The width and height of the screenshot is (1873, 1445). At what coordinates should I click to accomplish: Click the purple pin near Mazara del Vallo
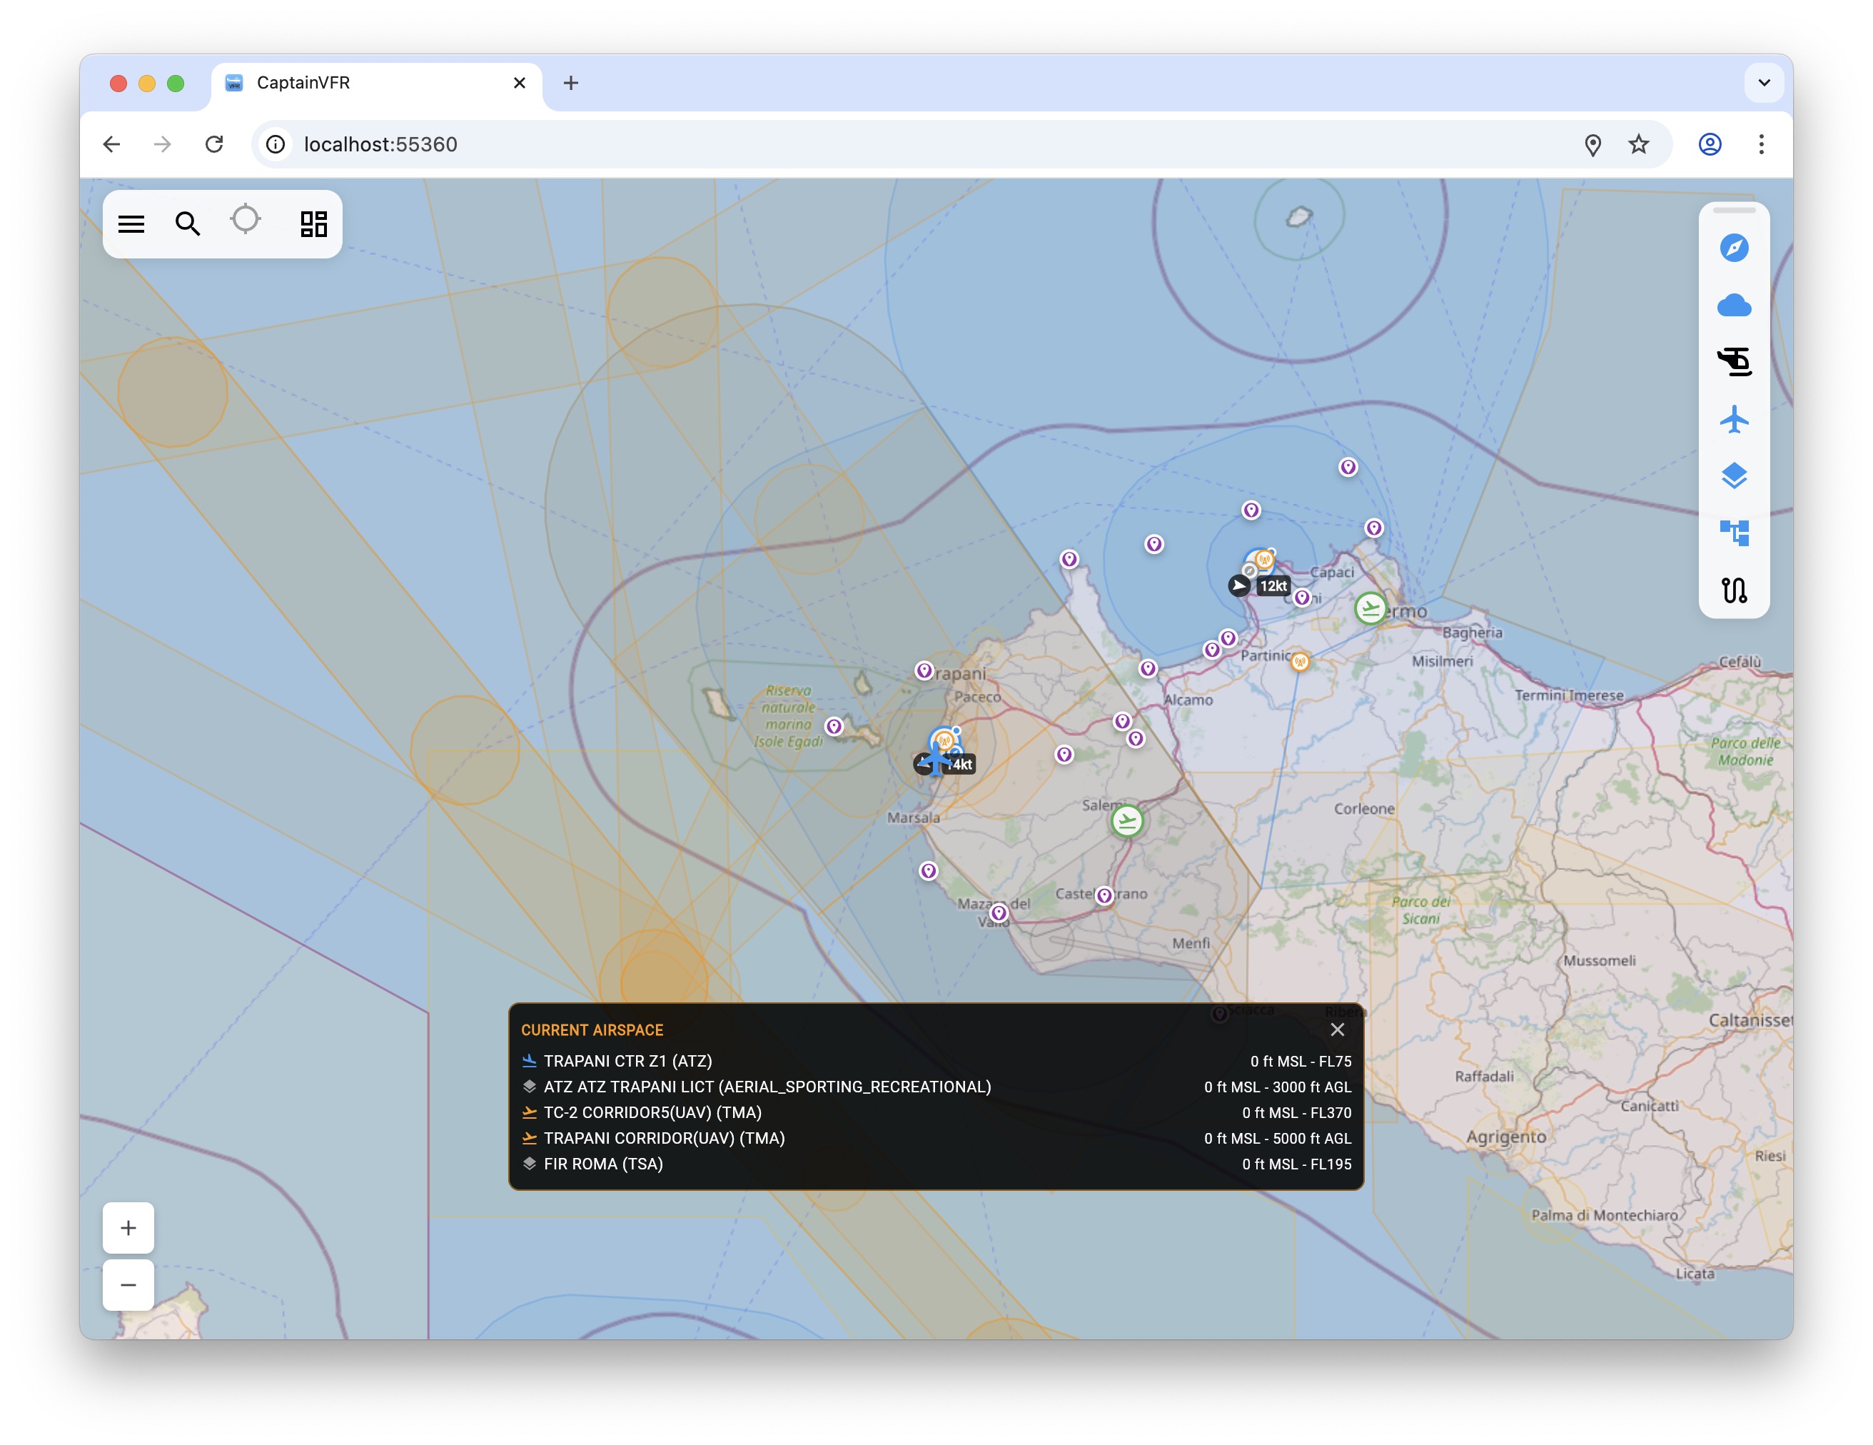999,912
